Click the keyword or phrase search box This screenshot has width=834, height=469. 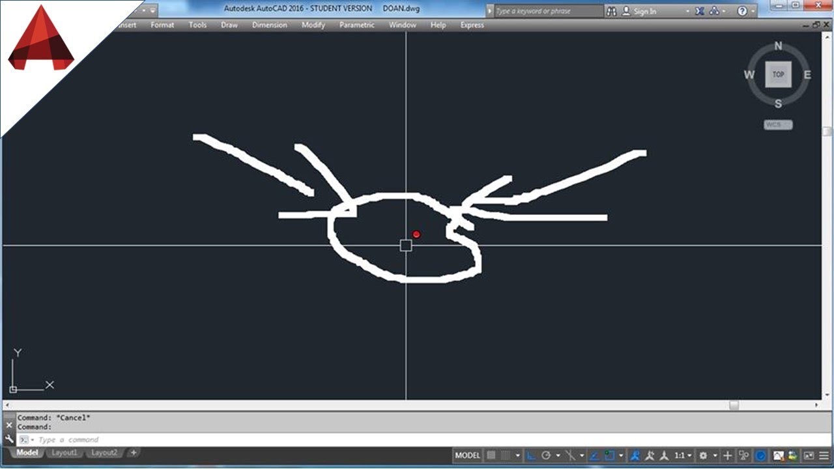549,11
